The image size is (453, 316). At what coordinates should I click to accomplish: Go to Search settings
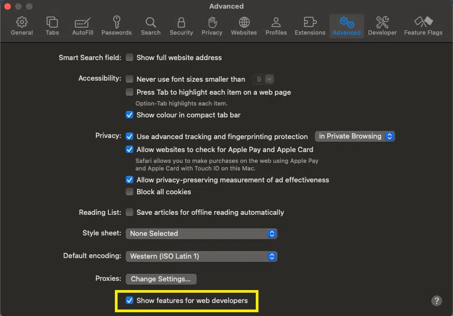click(x=151, y=25)
